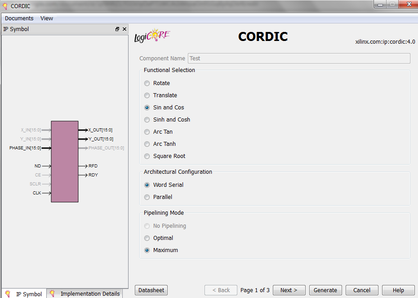
Task: Set architecture to Parallel
Action: click(x=147, y=197)
